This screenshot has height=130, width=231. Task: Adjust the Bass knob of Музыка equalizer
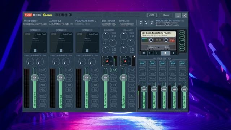(123, 50)
